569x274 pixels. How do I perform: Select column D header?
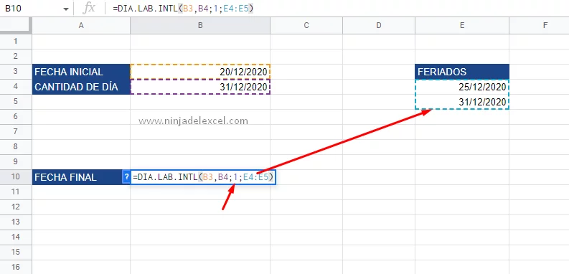(x=379, y=25)
